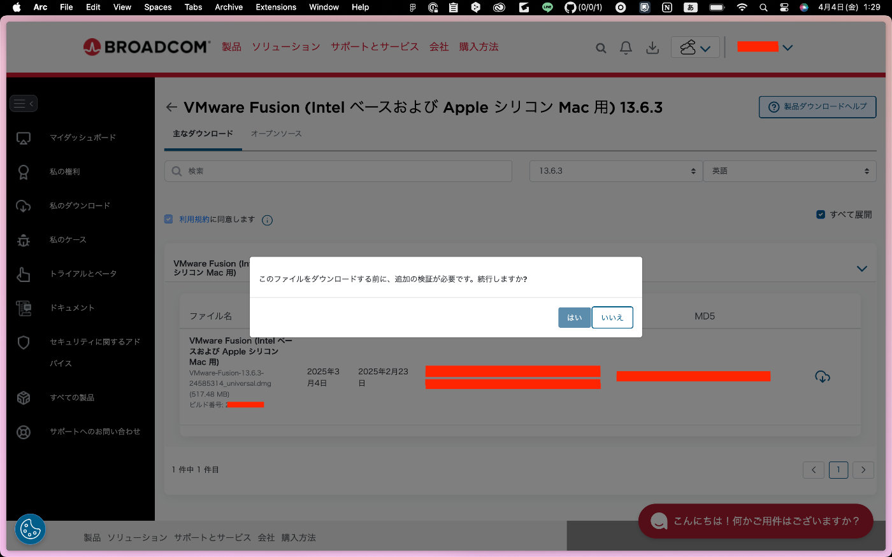The width and height of the screenshot is (892, 557).
Task: Click 購入方法 link in the footer
Action: pos(299,538)
